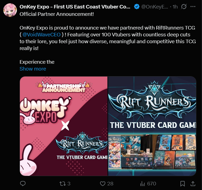
Task: Repost this tweet via retweet icon
Action: pyautogui.click(x=63, y=183)
